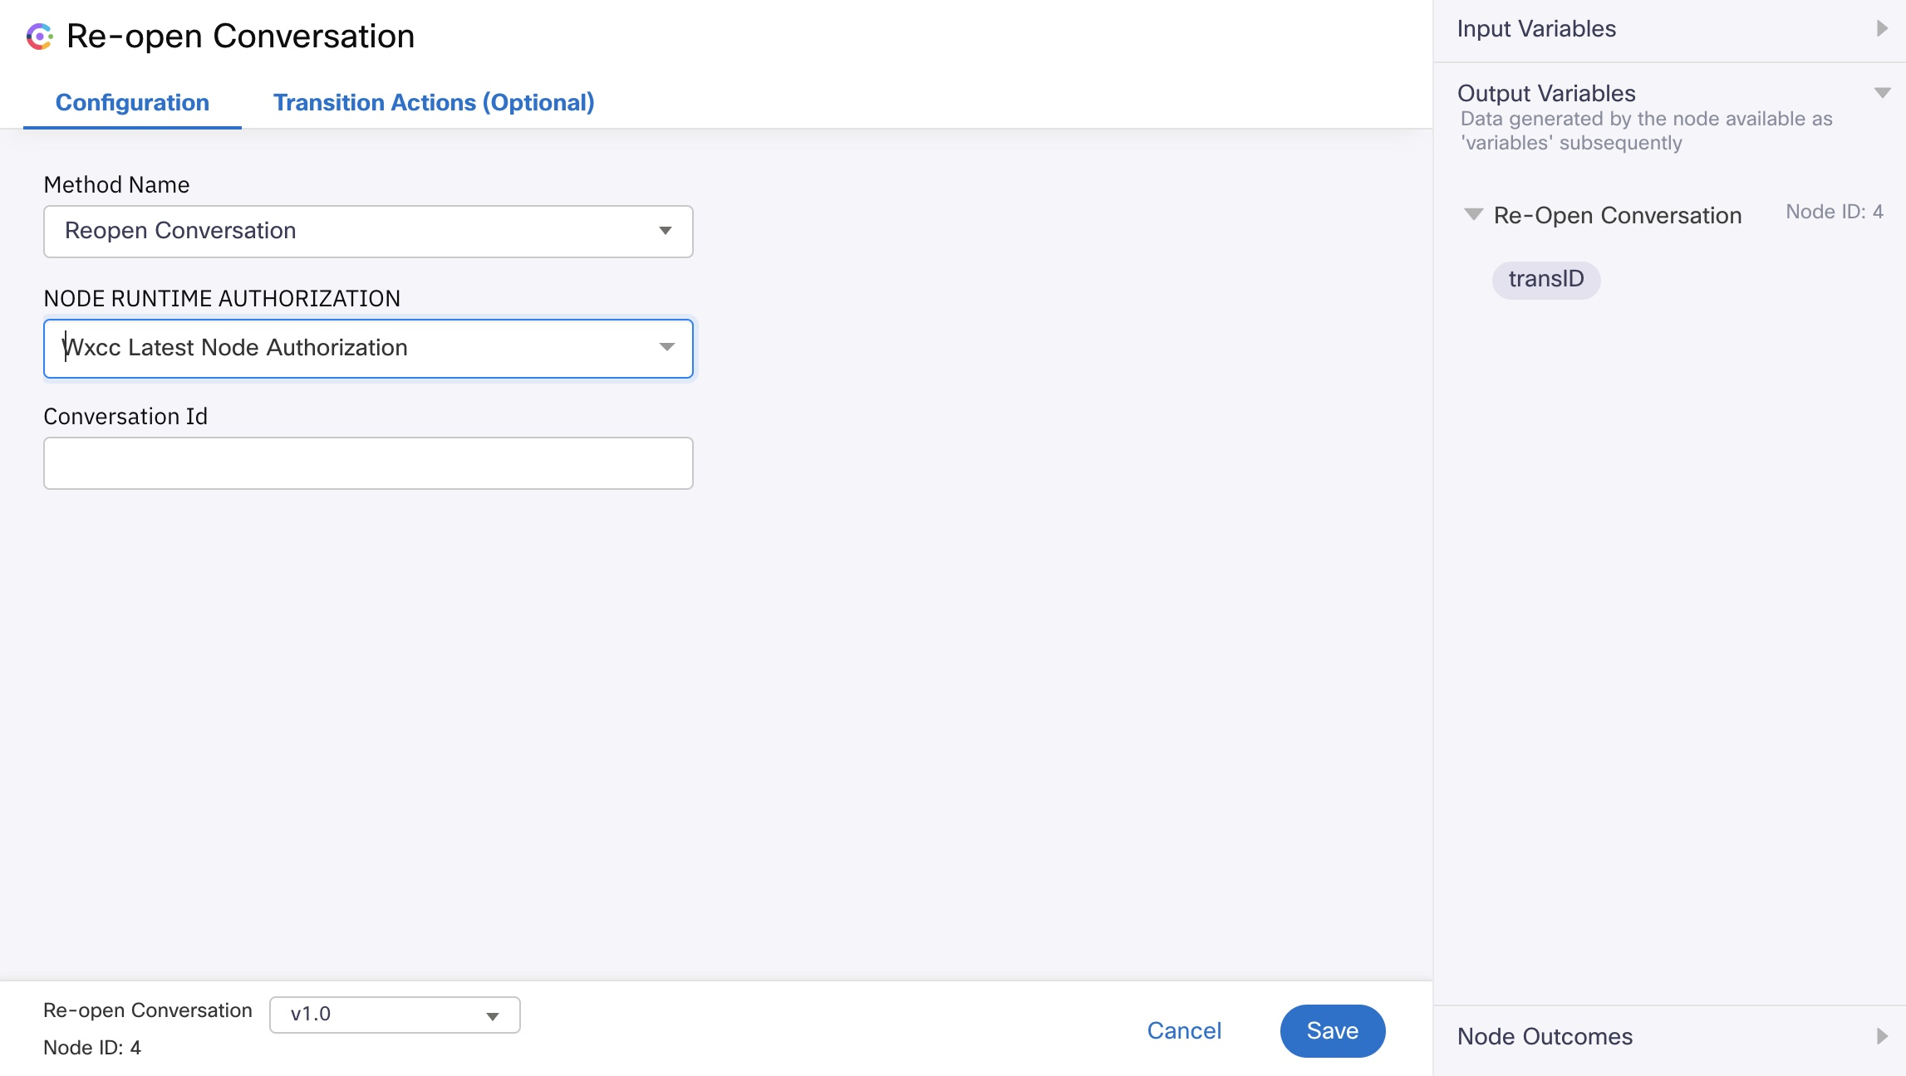This screenshot has width=1906, height=1076.
Task: Open the v1.0 version dropdown
Action: point(394,1015)
